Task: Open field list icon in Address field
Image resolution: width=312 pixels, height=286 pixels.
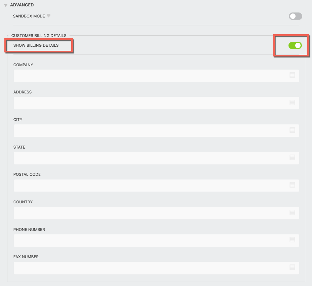Action: pos(292,103)
